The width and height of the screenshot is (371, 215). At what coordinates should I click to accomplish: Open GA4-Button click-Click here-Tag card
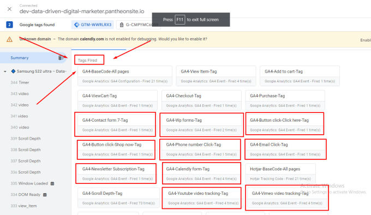(285, 124)
